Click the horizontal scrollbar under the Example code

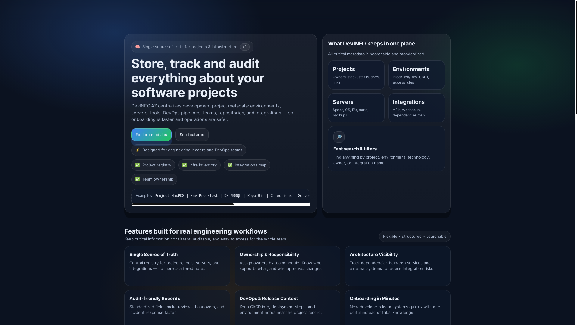[x=221, y=204]
